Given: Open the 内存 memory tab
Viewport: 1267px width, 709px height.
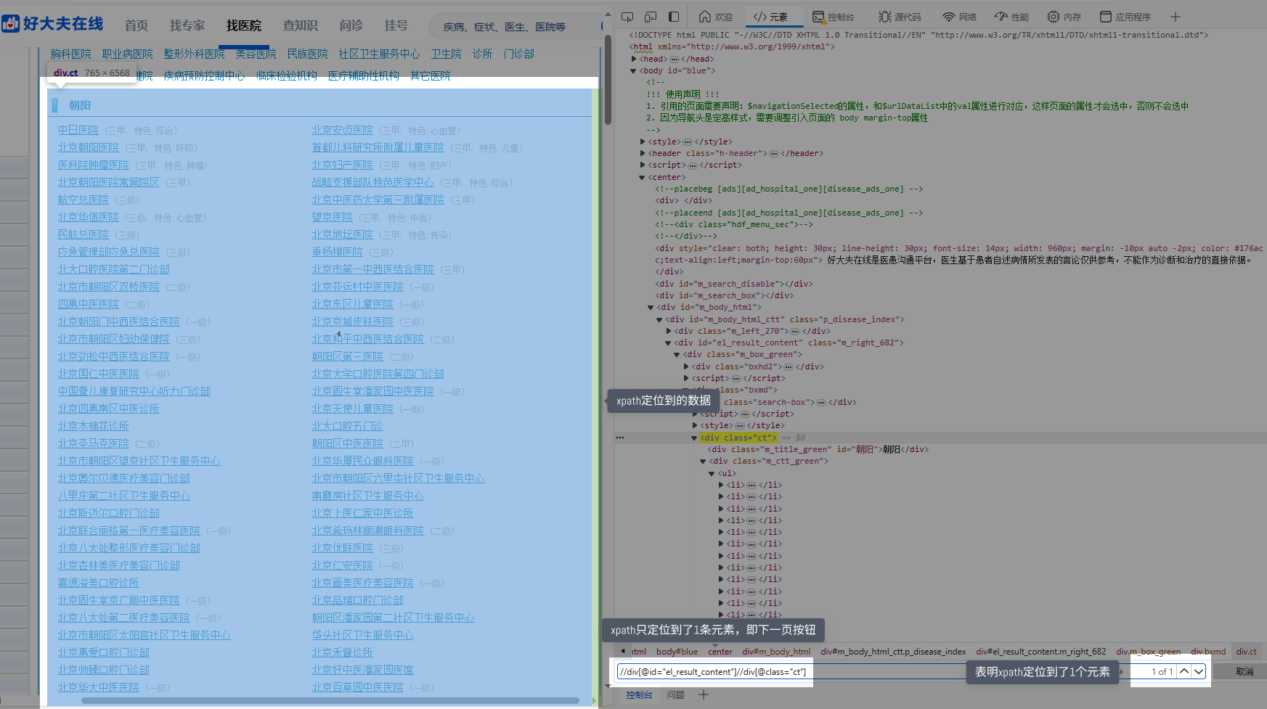Looking at the screenshot, I should 1064,17.
